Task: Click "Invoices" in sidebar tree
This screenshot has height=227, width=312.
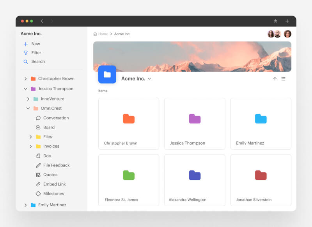Action: [x=51, y=147]
